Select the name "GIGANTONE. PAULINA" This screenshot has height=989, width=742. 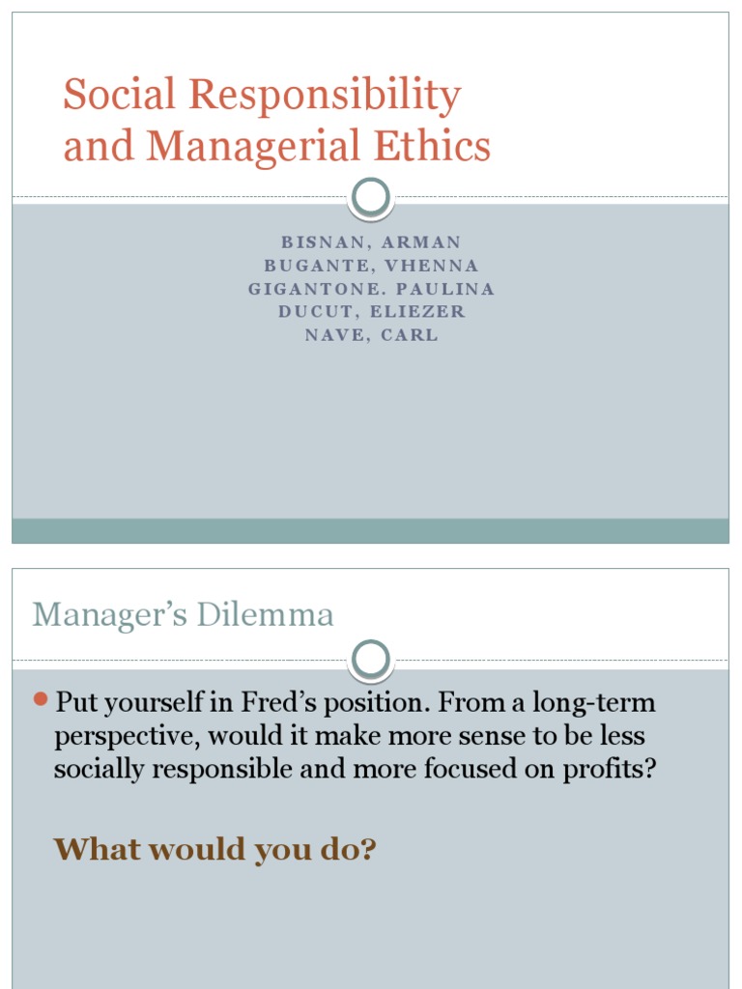(371, 289)
